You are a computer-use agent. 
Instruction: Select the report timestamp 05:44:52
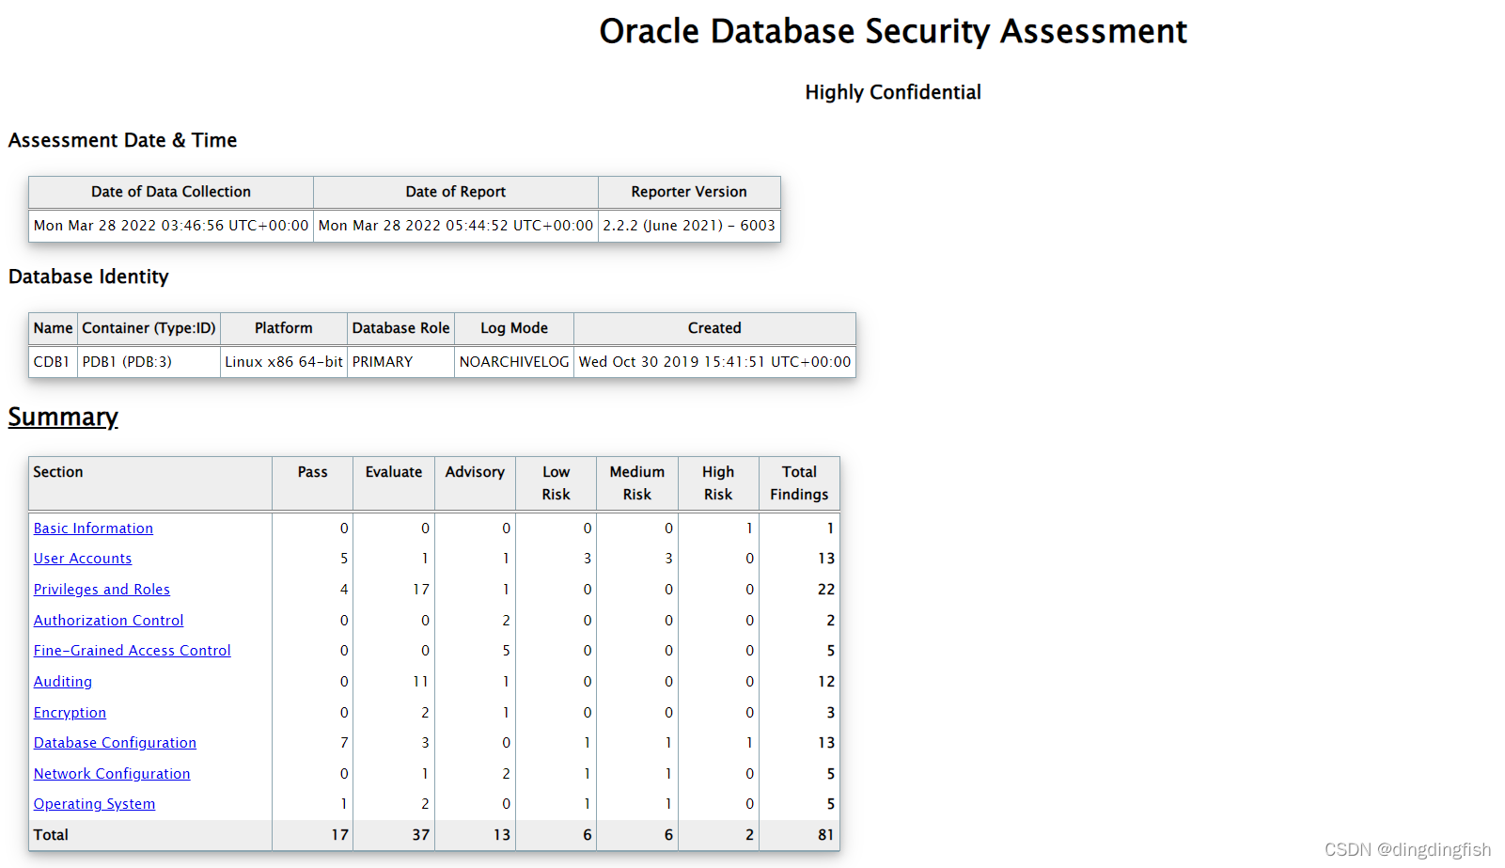point(456,226)
